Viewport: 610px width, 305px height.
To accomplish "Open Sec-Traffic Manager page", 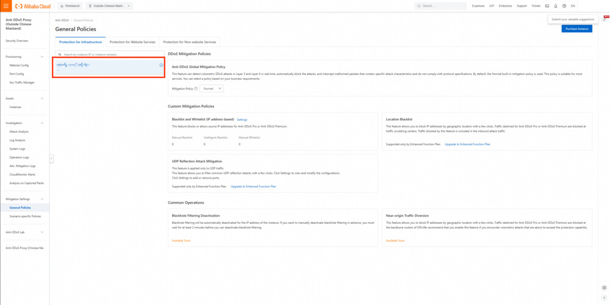I will point(22,82).
